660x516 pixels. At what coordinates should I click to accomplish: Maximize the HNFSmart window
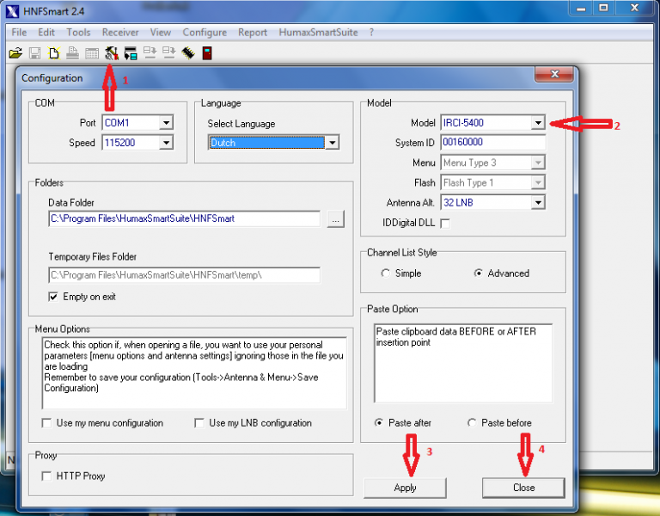[x=603, y=8]
